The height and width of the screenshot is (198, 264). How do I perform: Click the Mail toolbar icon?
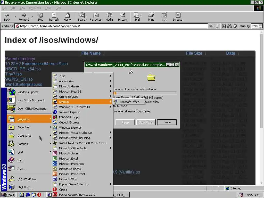point(137,17)
